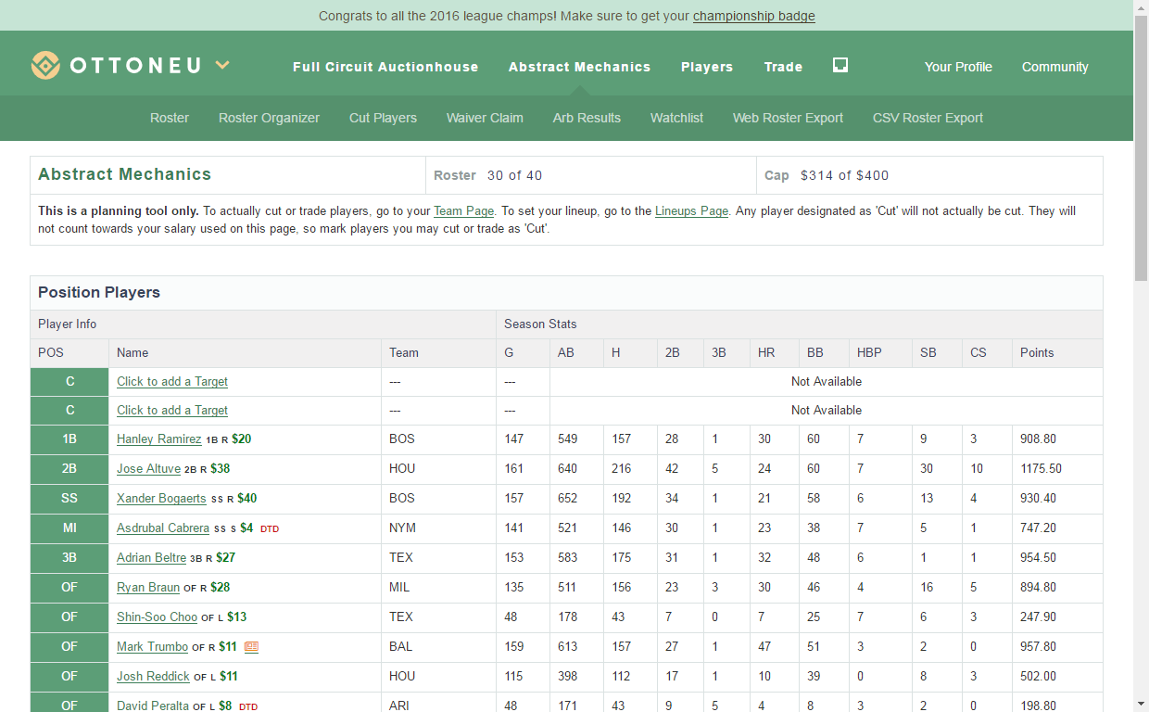Click Mark Trumbo's news note icon
This screenshot has height=712, width=1149.
251,647
